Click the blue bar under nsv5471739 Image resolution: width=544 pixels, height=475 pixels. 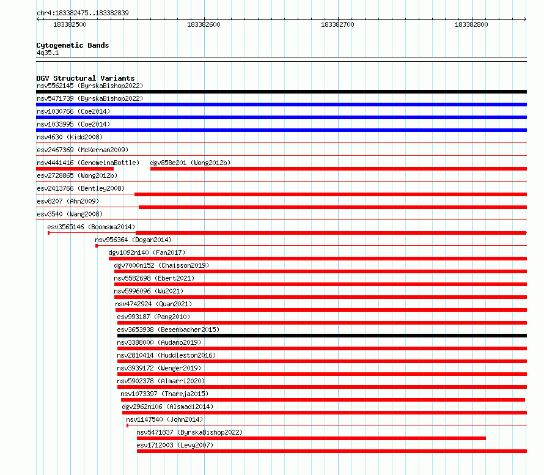pos(281,105)
